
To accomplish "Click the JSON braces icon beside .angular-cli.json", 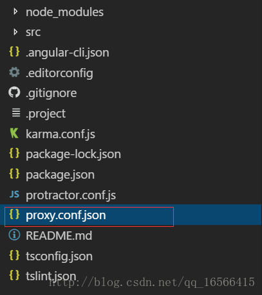I will (x=14, y=52).
